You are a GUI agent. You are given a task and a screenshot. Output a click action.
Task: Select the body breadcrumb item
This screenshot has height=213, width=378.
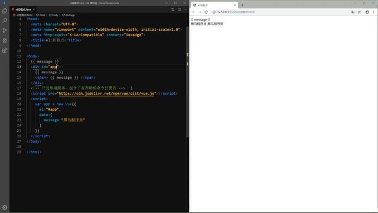coord(54,15)
